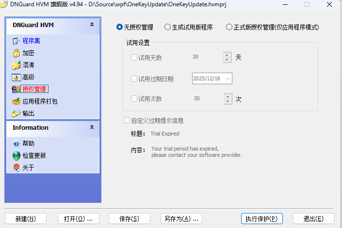Increase 试用次数 value with up arrow
Image resolution: width=342 pixels, height=228 pixels.
coord(228,96)
